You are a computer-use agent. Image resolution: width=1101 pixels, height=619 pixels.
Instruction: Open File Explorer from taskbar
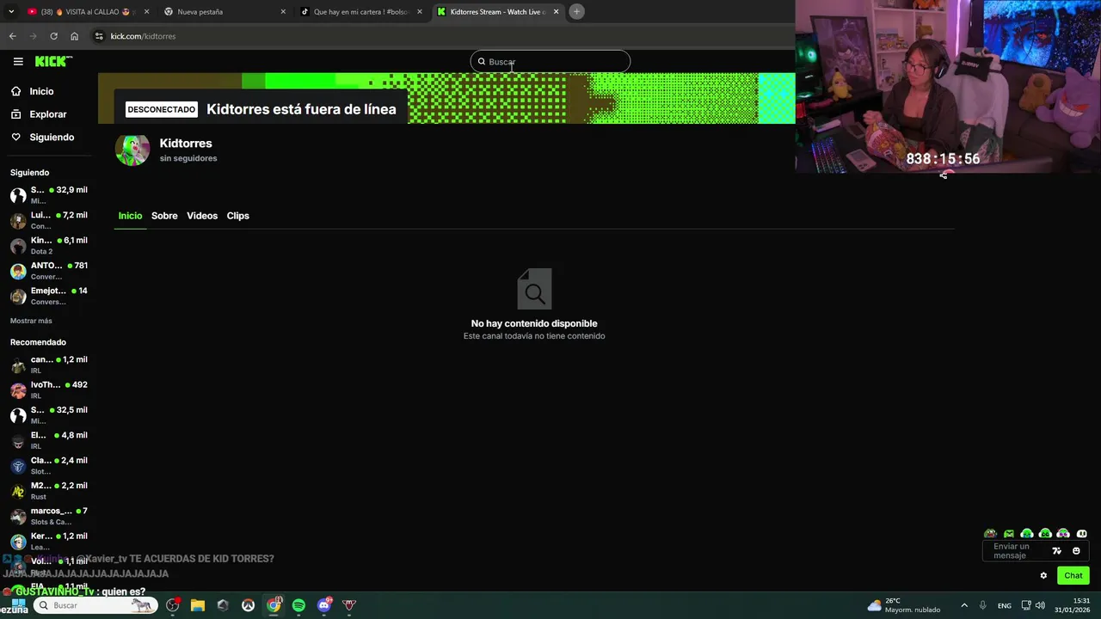coord(198,605)
